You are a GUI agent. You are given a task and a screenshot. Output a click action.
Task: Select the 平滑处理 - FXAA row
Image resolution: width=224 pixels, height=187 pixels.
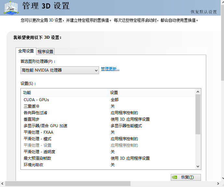click(108, 132)
